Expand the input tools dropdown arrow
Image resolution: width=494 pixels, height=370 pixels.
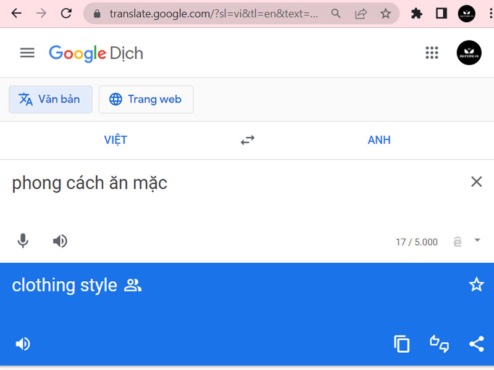[477, 241]
